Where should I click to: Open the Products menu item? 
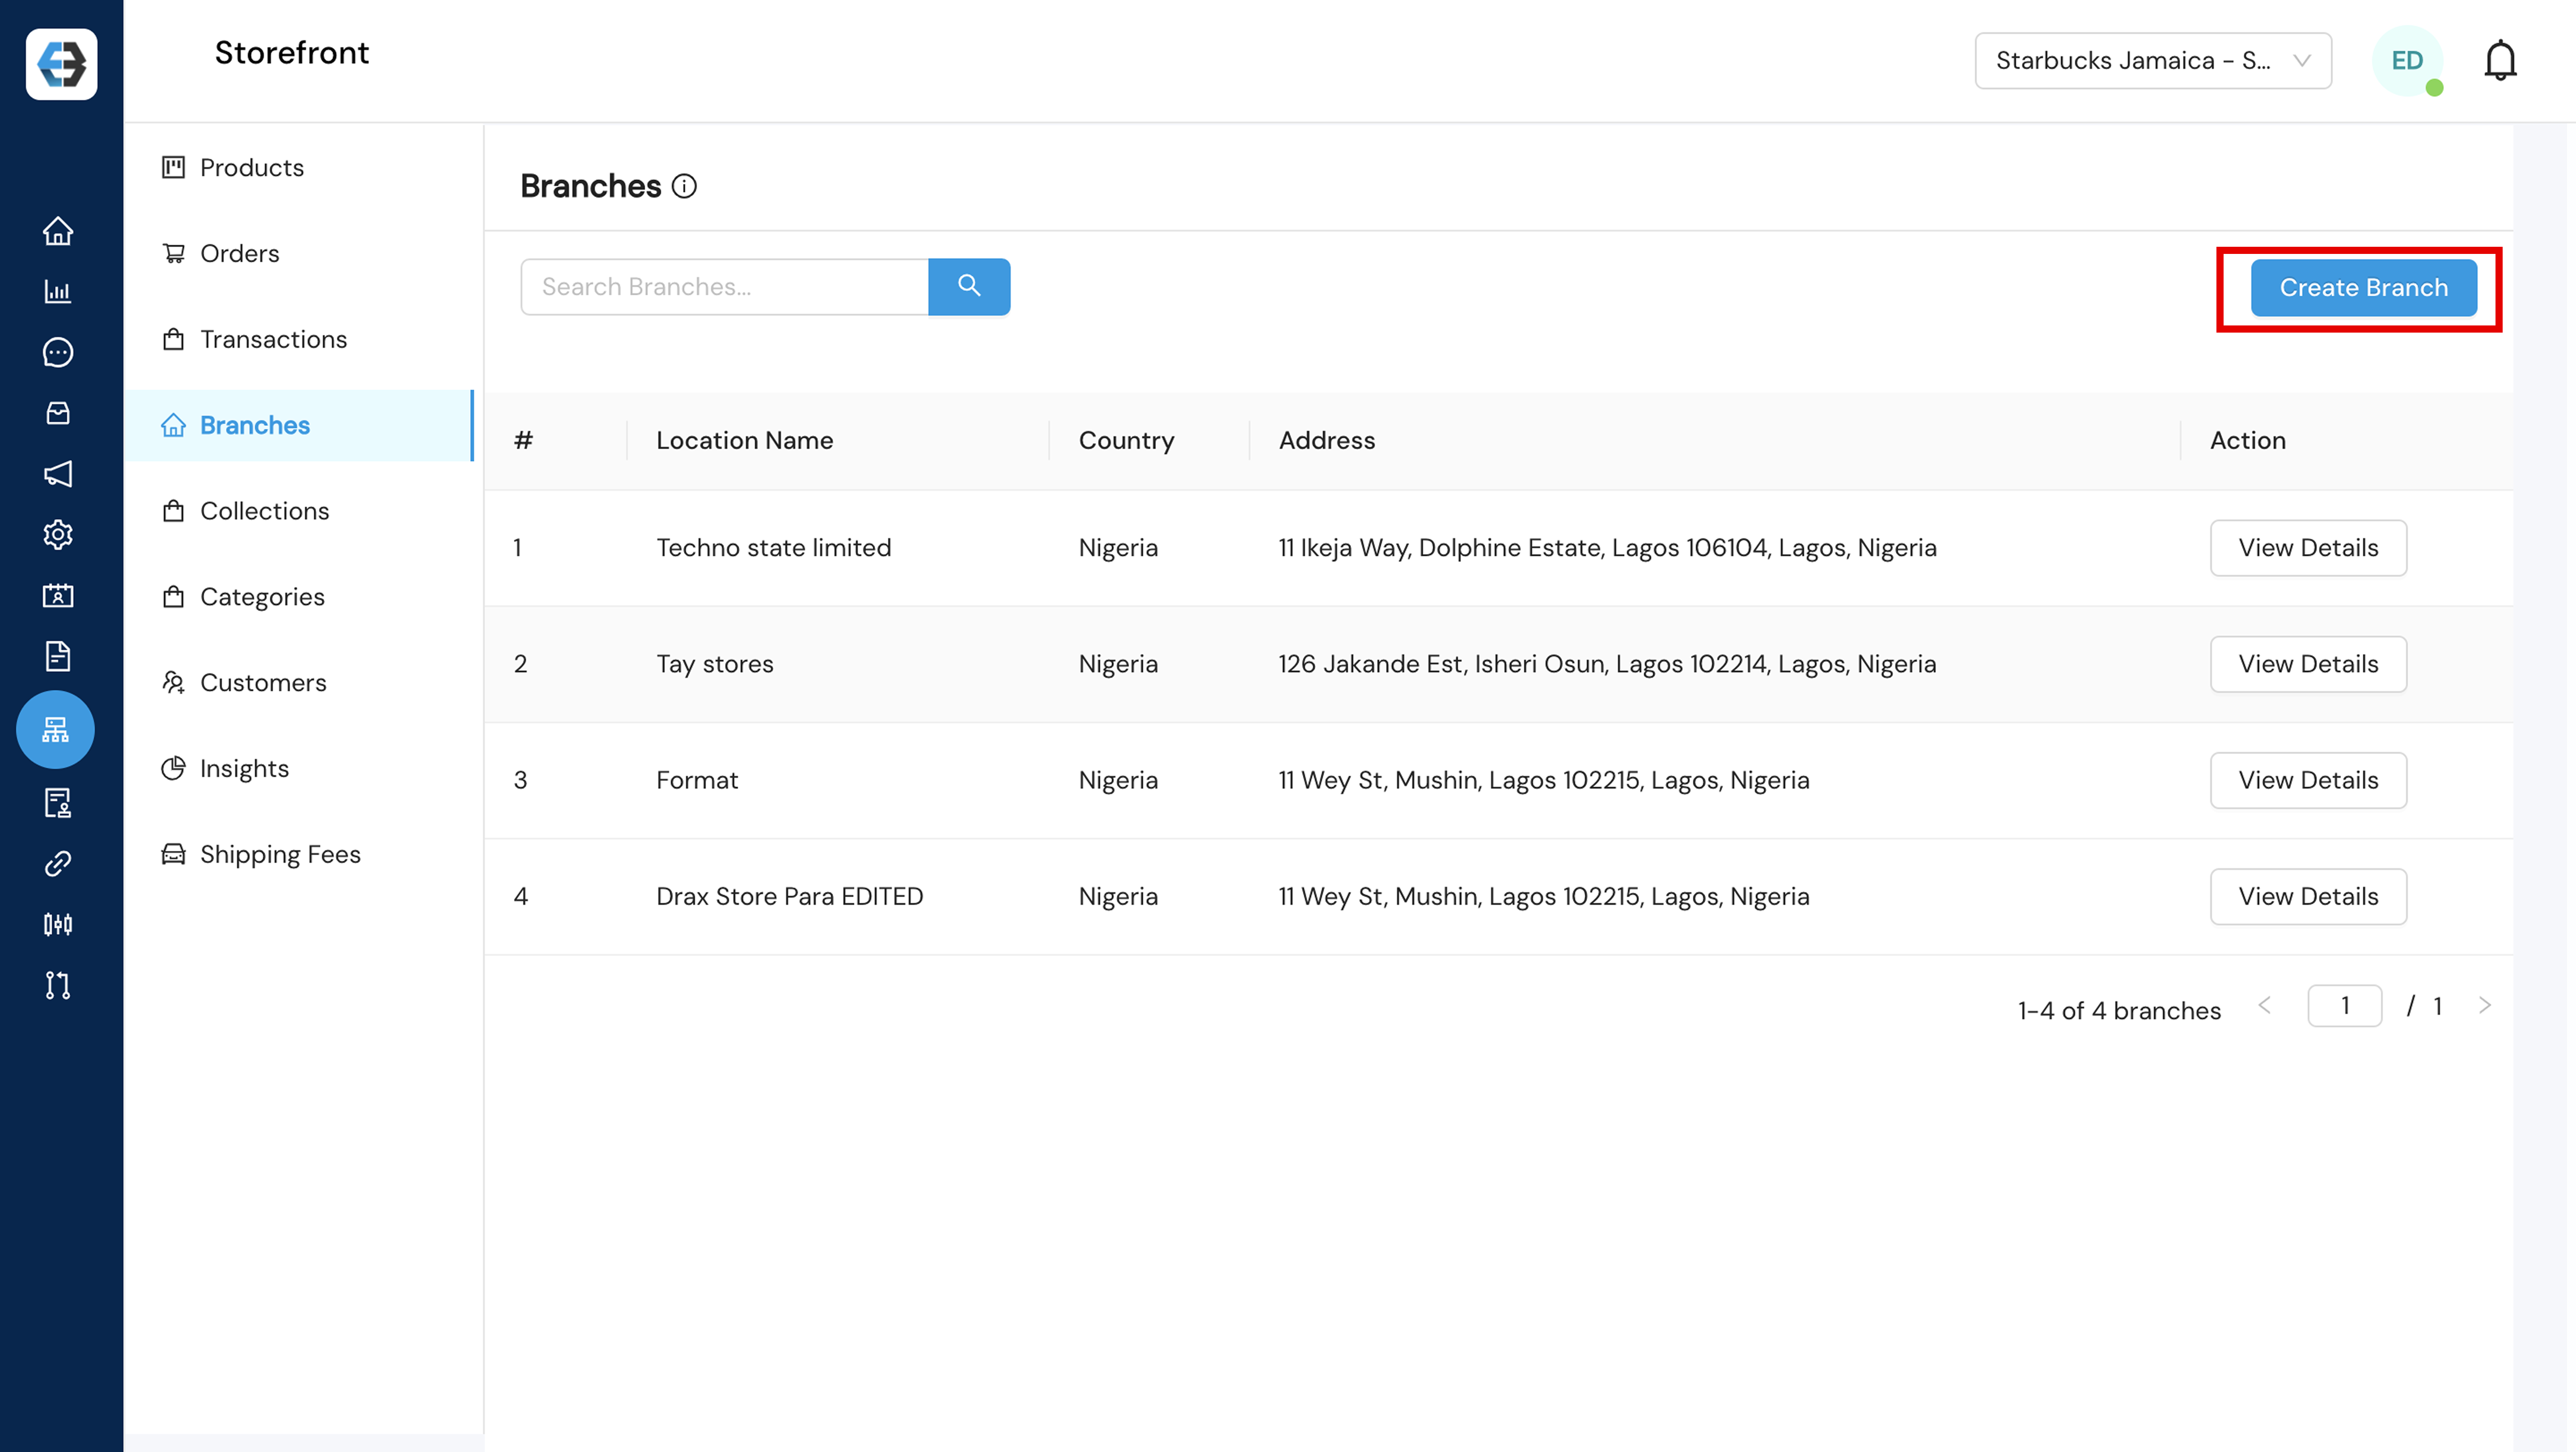tap(251, 168)
